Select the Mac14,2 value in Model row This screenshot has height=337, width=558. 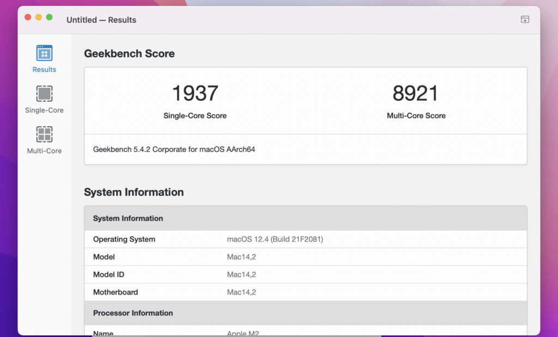(241, 256)
